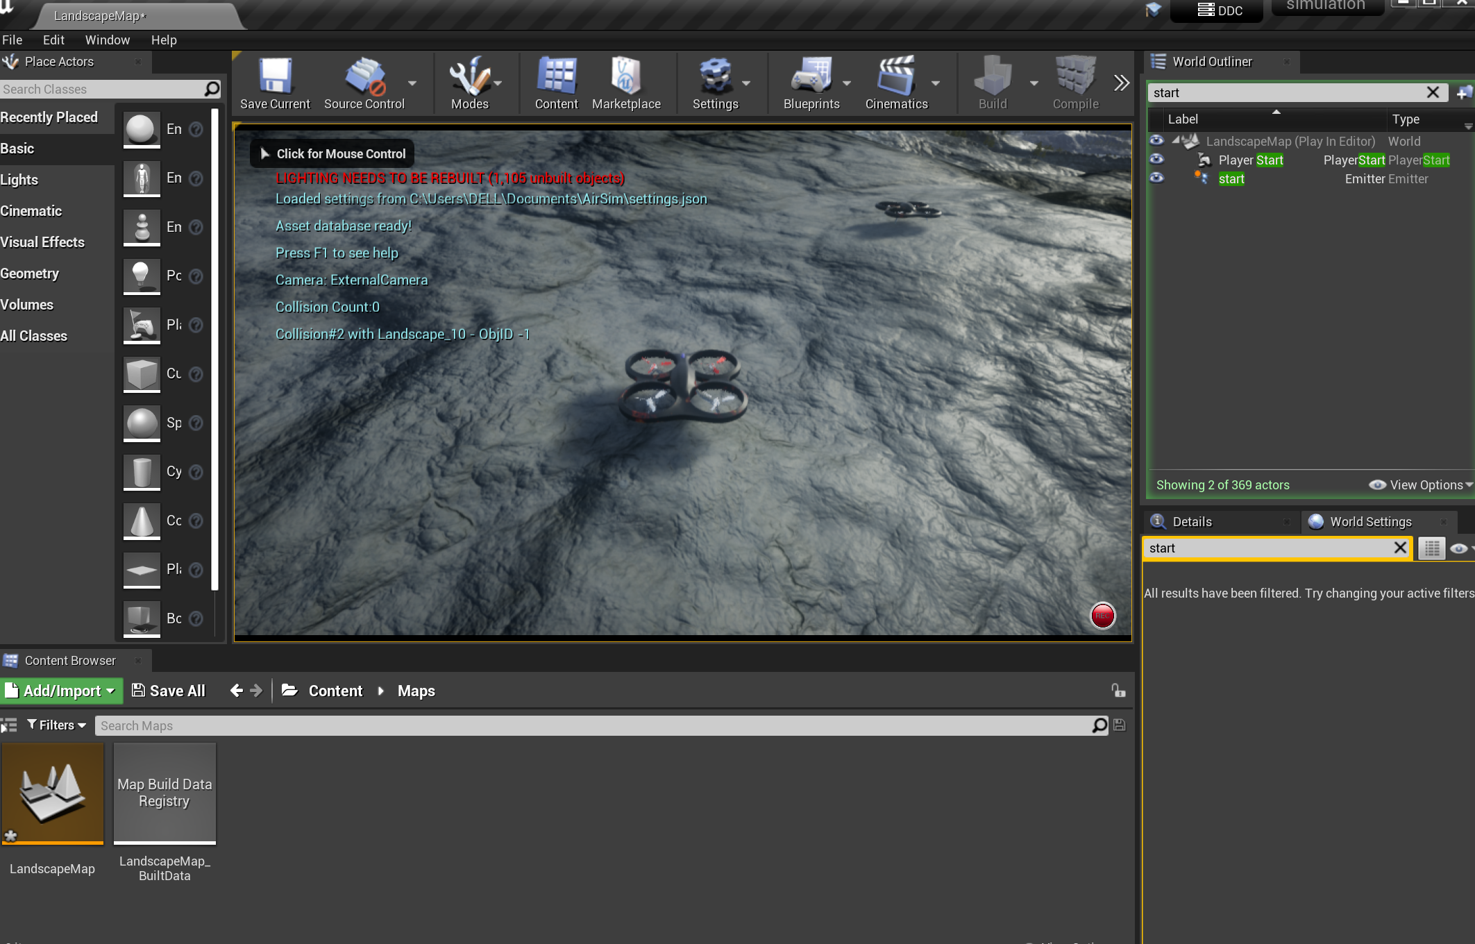
Task: Click the red REC record icon
Action: tap(1102, 616)
